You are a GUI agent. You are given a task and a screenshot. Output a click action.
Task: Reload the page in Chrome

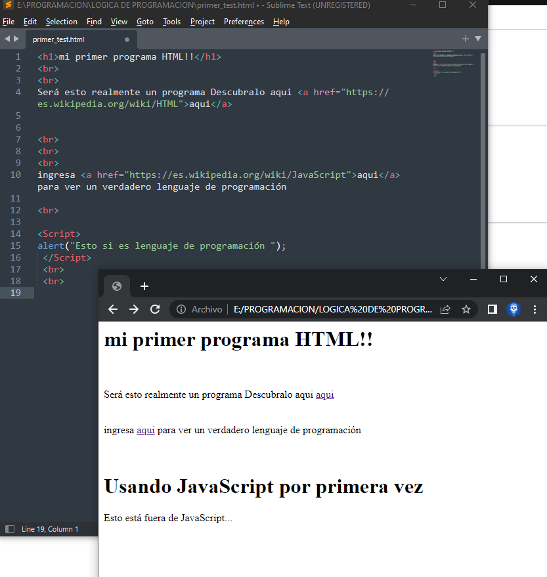[155, 309]
